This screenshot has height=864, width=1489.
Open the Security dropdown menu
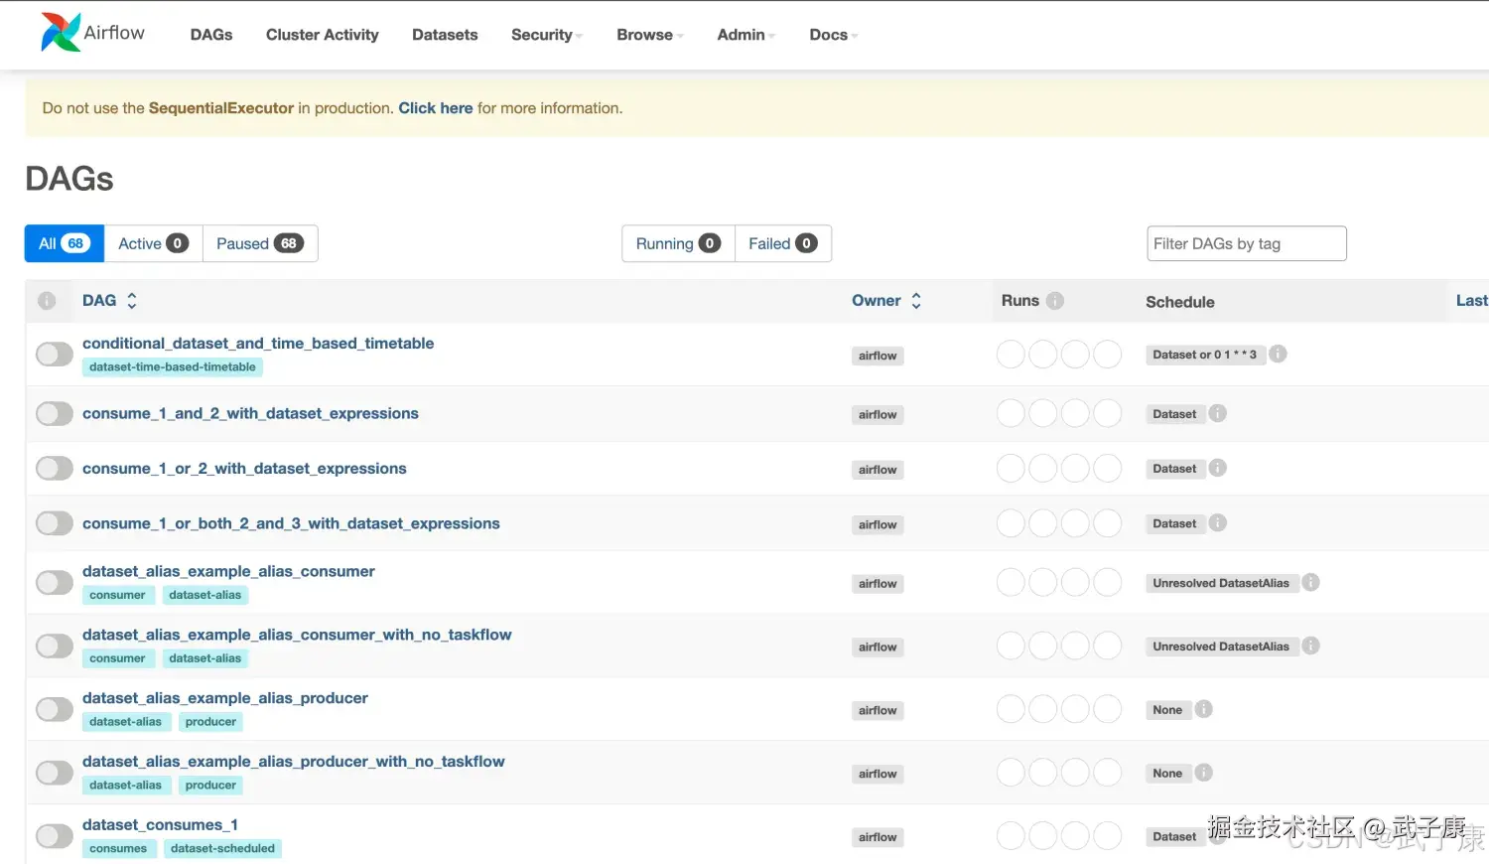(x=546, y=35)
